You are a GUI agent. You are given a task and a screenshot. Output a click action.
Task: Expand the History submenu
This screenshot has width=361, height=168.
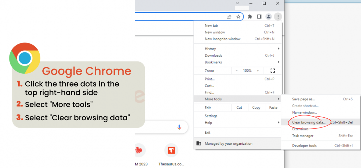[x=238, y=49]
